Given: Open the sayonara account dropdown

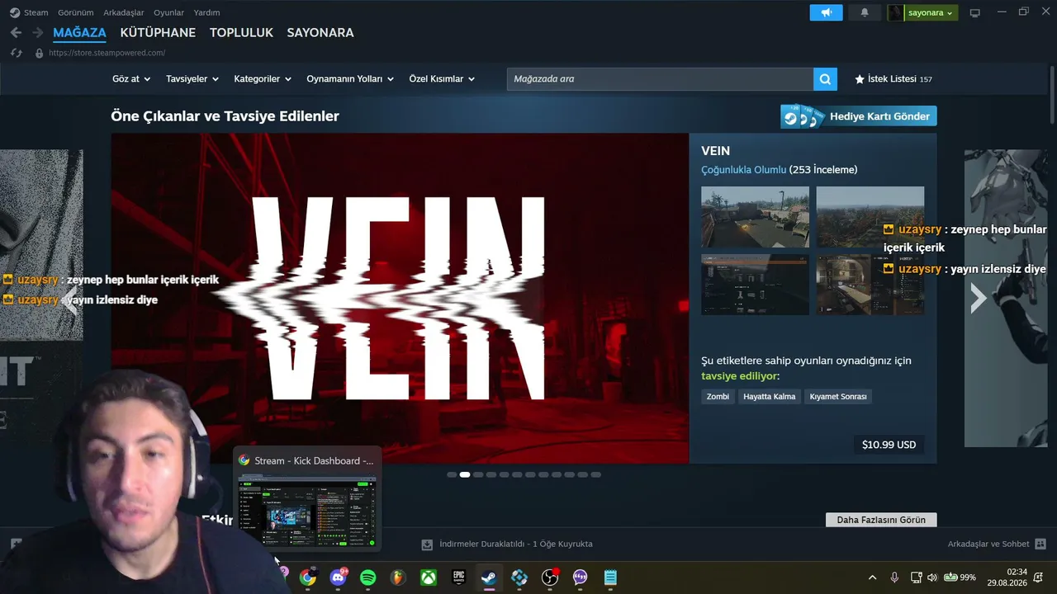Looking at the screenshot, I should pyautogui.click(x=931, y=12).
